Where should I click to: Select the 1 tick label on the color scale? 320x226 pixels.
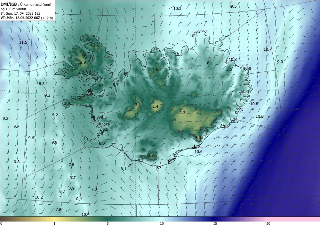[54, 224]
